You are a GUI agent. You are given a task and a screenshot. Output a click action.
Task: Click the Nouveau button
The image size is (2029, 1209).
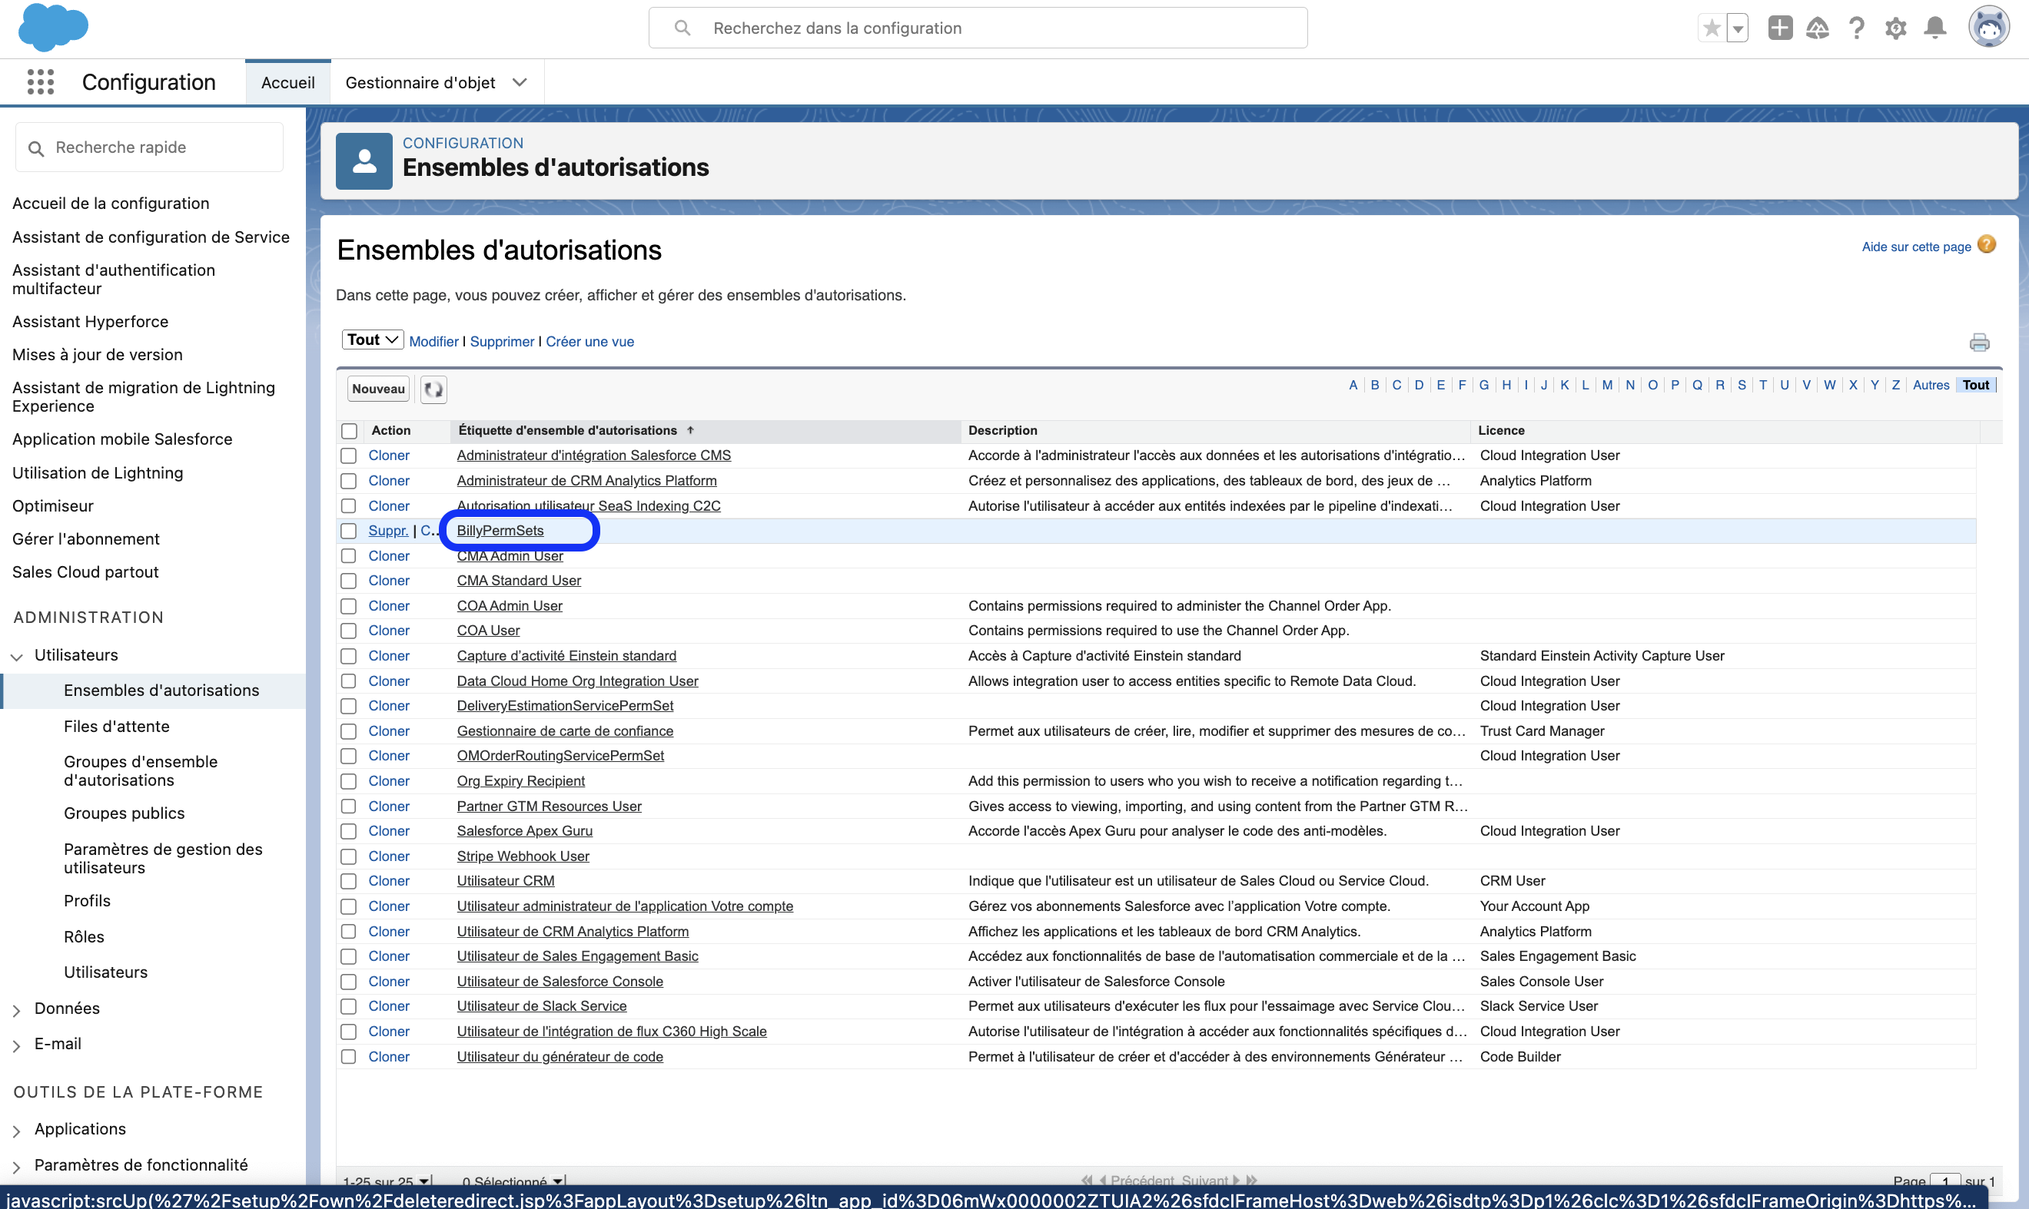point(378,389)
